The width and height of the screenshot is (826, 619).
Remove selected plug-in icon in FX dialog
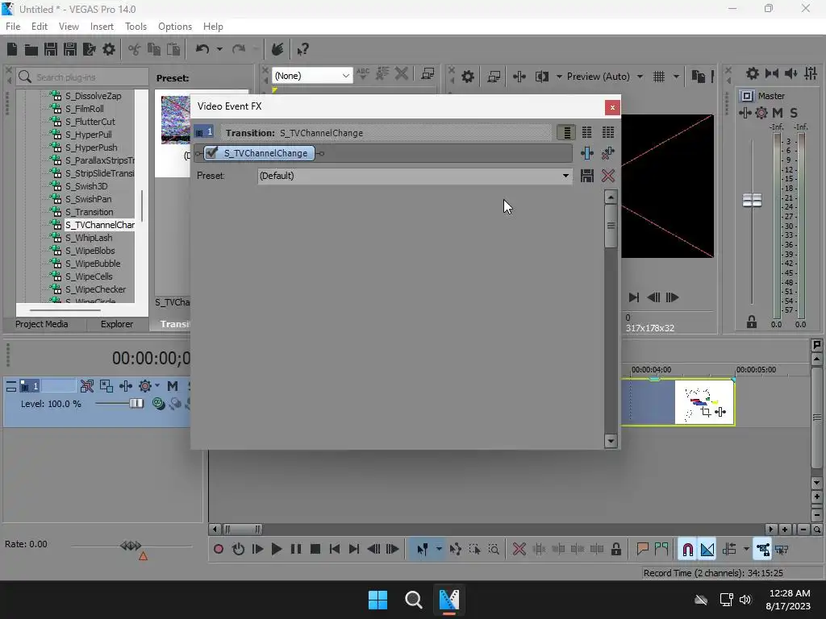click(x=608, y=153)
